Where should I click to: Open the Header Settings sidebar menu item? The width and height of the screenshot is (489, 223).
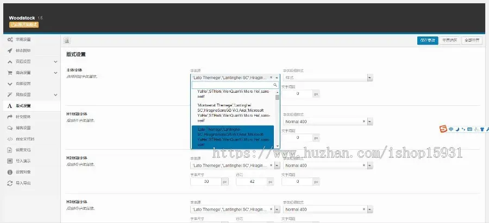[x=31, y=62]
